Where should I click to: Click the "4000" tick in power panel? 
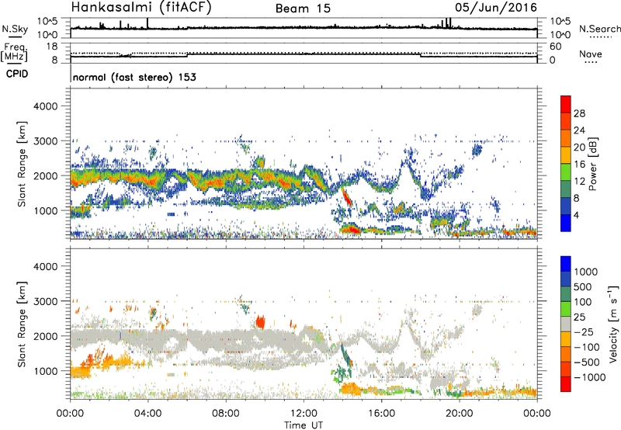coord(46,106)
